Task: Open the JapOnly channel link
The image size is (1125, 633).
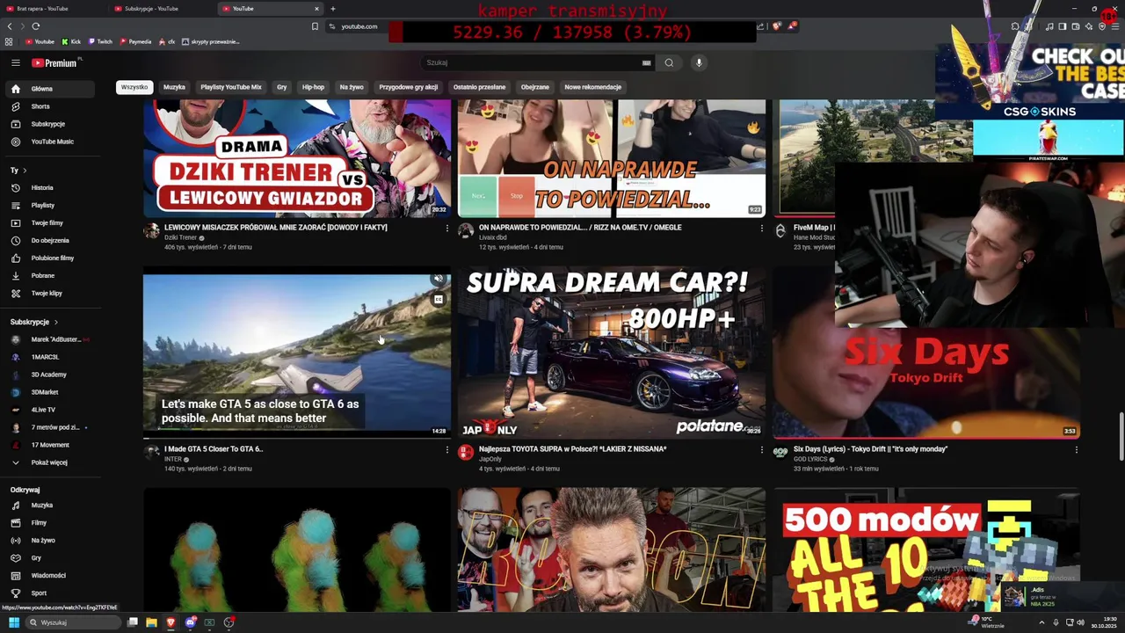Action: 490,459
